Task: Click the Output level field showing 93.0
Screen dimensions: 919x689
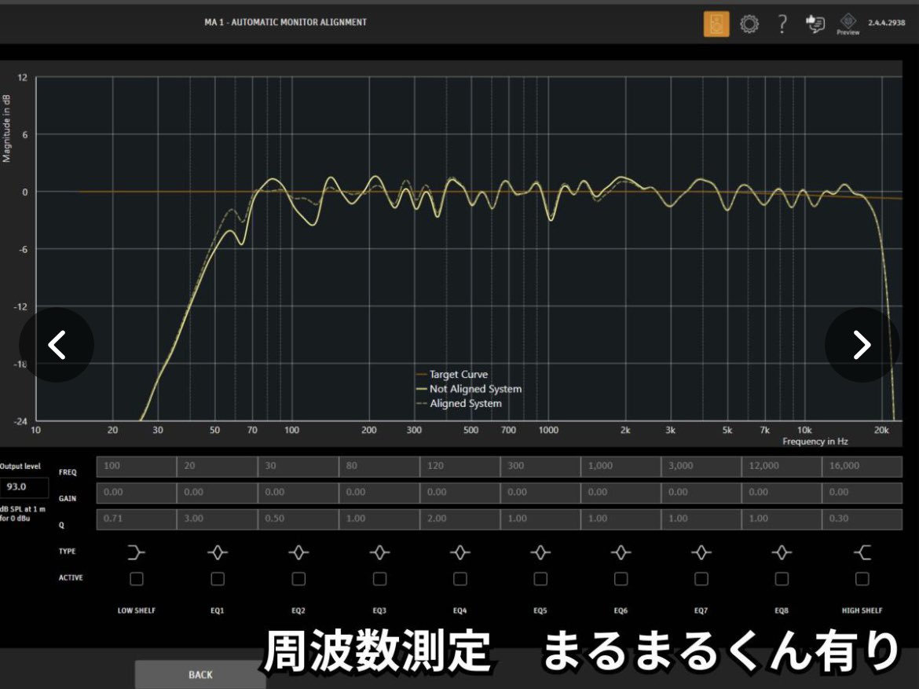Action: coord(24,486)
